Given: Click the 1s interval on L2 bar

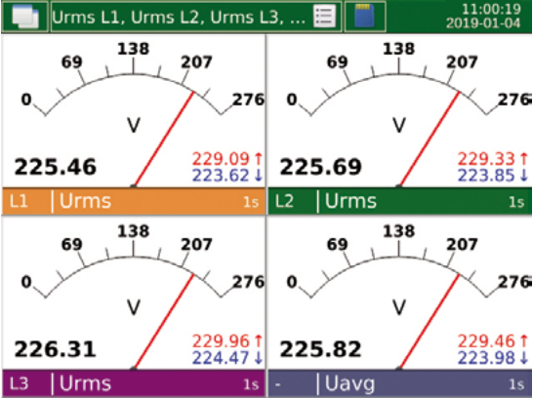Looking at the screenshot, I should (x=516, y=202).
